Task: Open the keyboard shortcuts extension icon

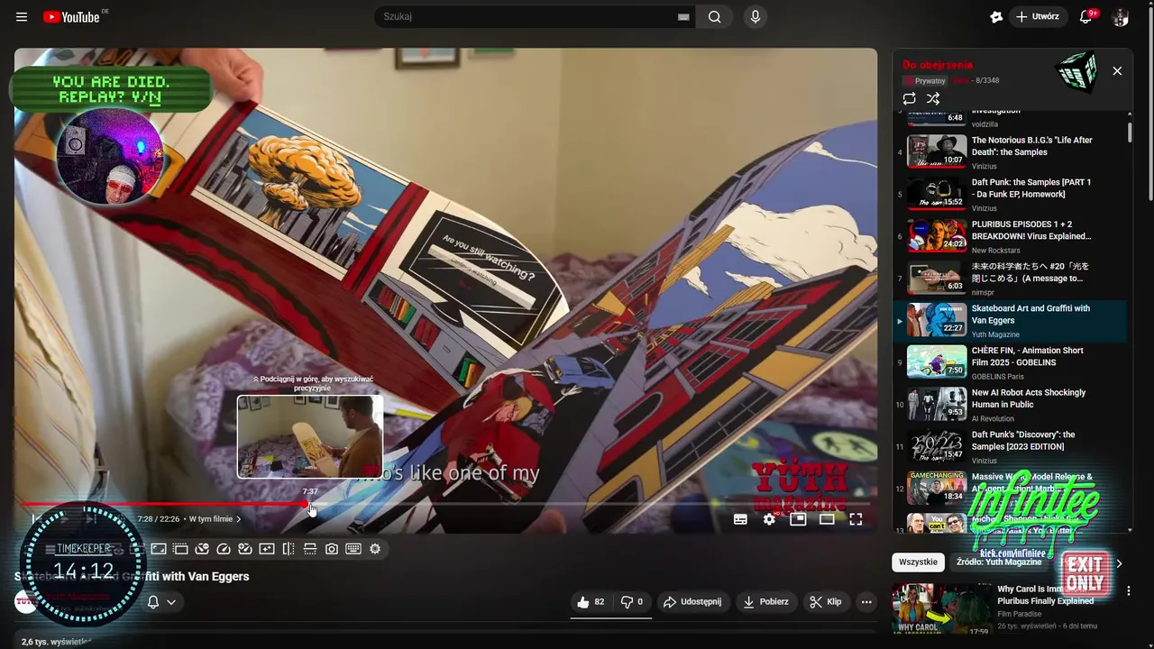Action: (353, 549)
